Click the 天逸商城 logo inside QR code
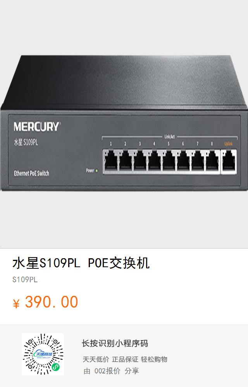 point(43,354)
